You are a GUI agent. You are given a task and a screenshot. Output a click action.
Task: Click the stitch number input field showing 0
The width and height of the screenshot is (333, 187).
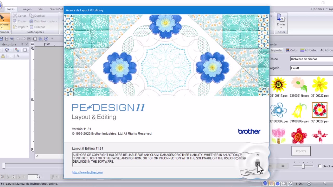click(33, 177)
